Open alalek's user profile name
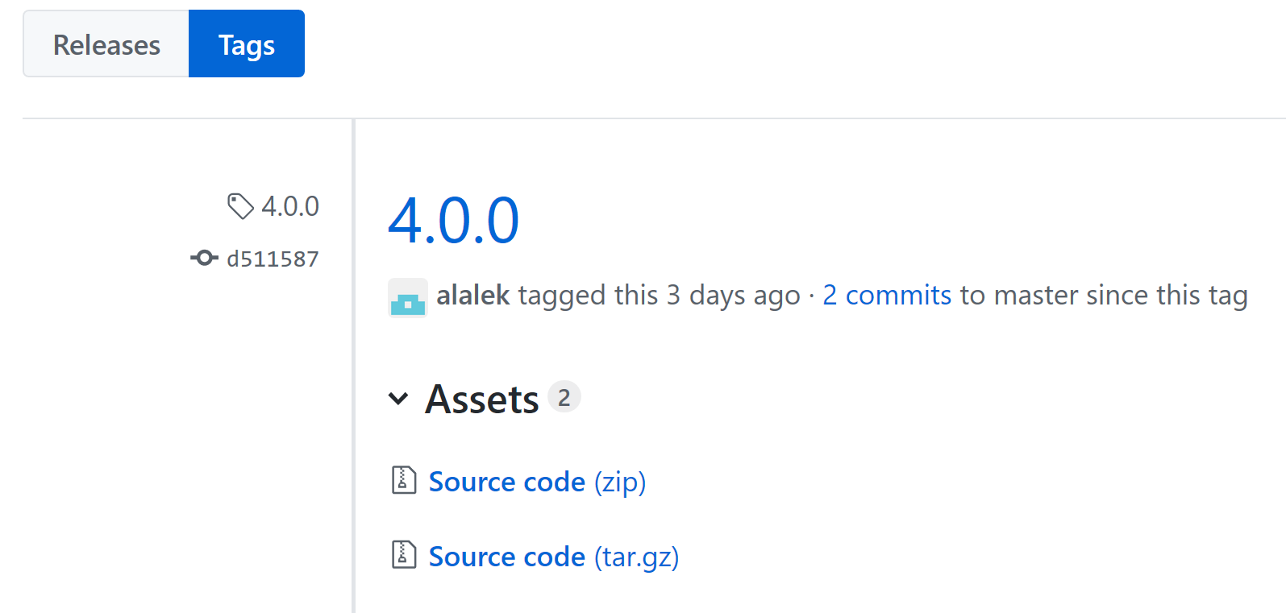The width and height of the screenshot is (1286, 613). click(x=473, y=295)
